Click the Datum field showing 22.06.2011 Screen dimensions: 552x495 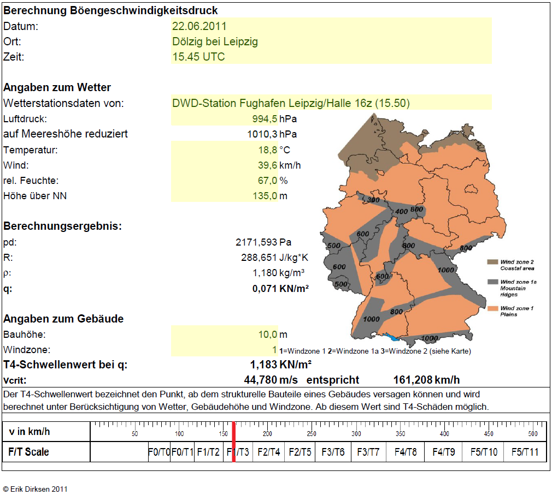331,26
